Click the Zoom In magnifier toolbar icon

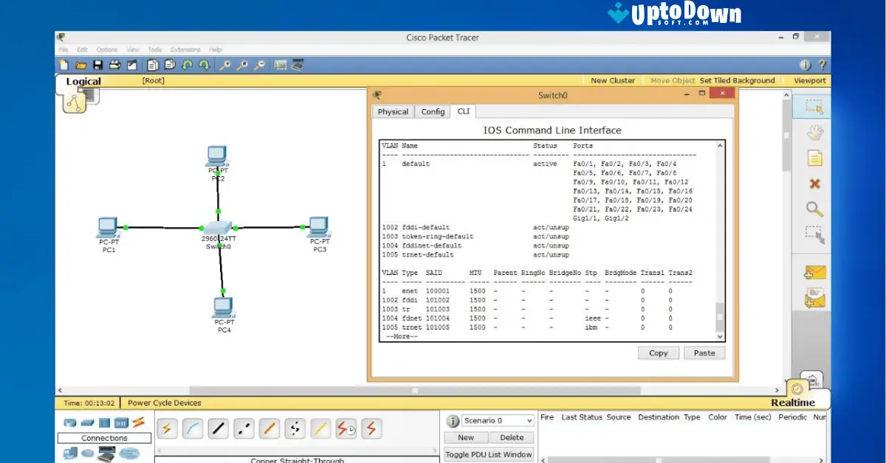(x=224, y=65)
